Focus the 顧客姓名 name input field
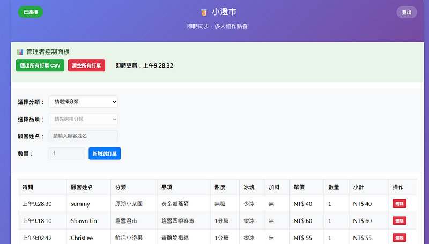429x244 pixels. tap(83, 136)
